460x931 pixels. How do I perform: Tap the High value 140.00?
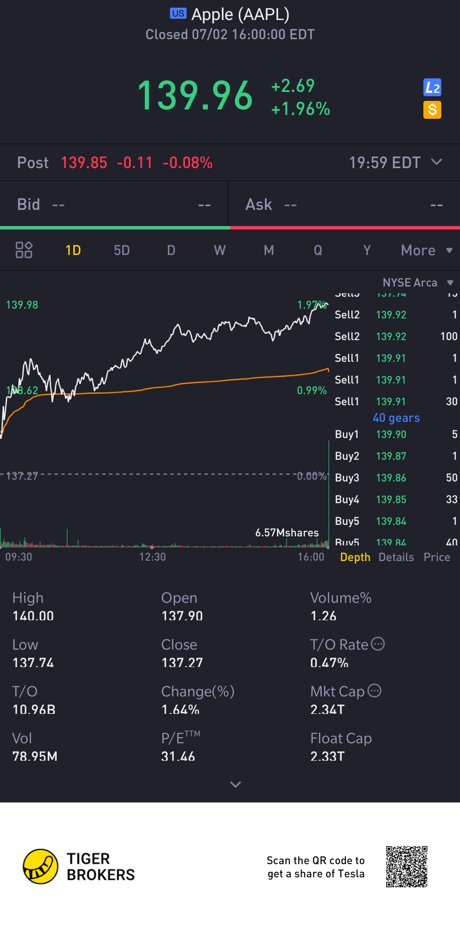pos(33,616)
